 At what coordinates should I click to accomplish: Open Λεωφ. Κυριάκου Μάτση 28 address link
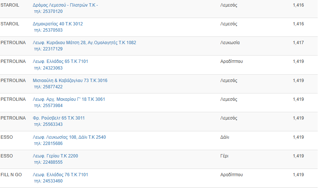click(x=84, y=43)
